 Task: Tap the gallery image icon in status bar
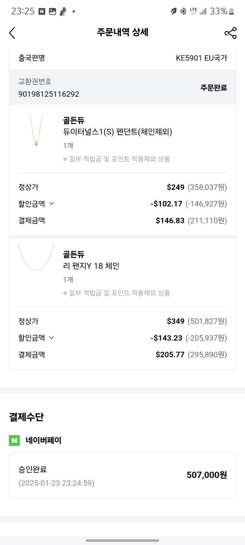[52, 12]
